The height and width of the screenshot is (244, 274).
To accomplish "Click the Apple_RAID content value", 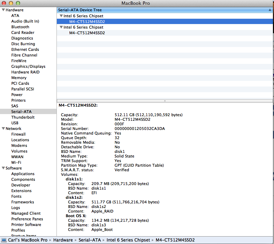I will tap(102, 211).
